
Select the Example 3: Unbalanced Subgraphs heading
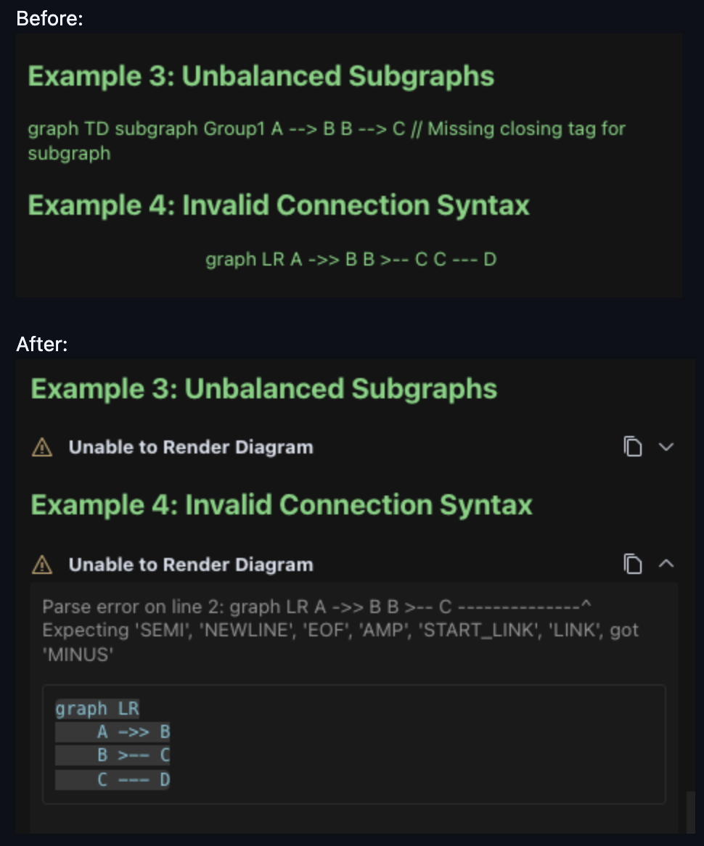[x=263, y=389]
